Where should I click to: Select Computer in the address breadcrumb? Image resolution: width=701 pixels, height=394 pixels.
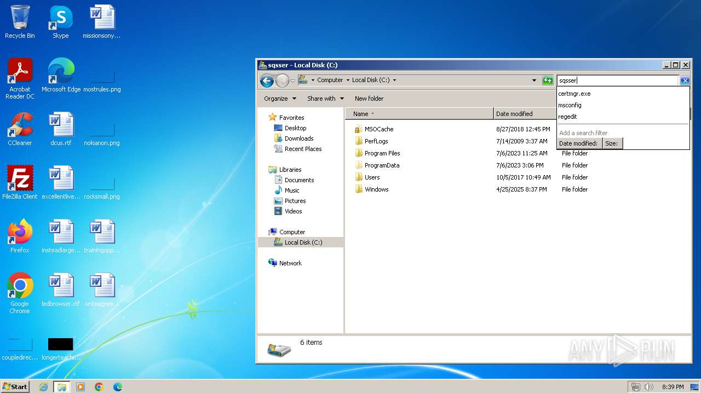(330, 80)
